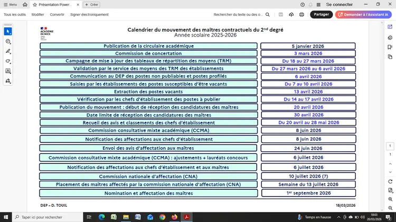Open Word from the taskbar
The width and height of the screenshot is (396, 222).
[x=138, y=217]
